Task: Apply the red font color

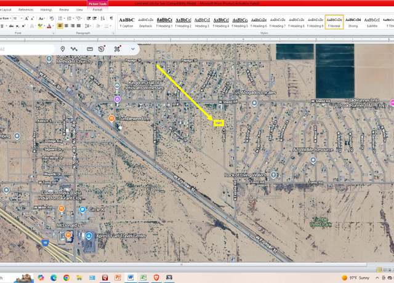Action: 49,26
